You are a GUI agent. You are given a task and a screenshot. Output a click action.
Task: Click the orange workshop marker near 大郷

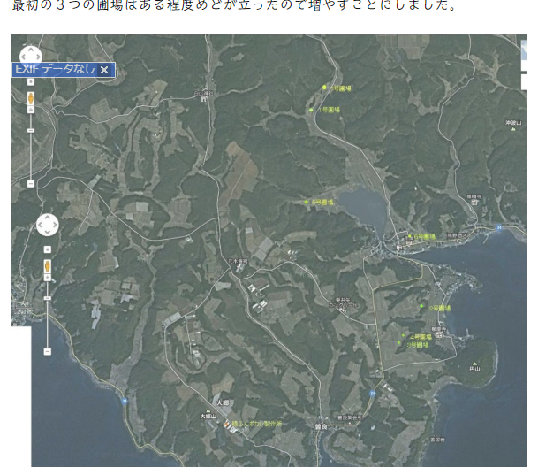click(225, 425)
